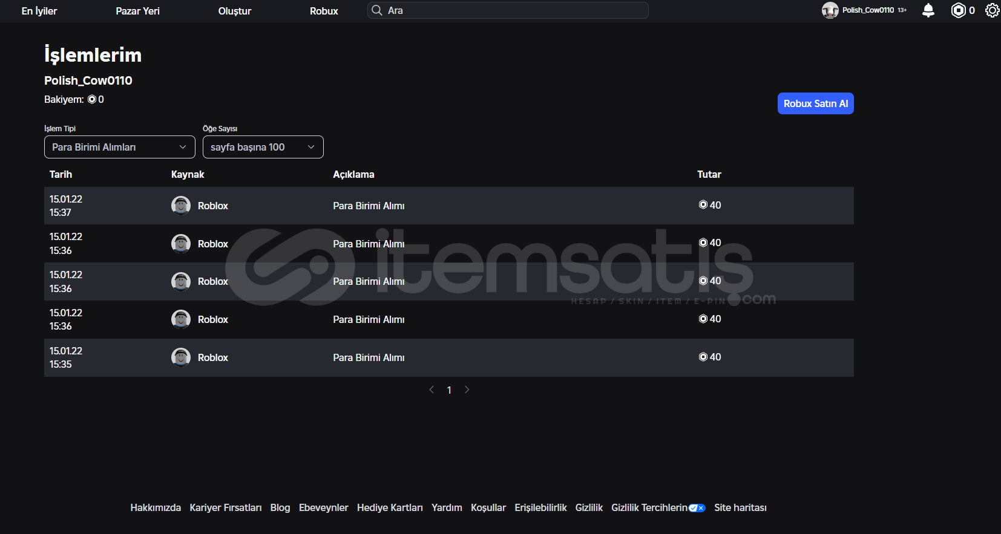Click the search magnifier icon
The width and height of the screenshot is (1001, 534).
(x=376, y=10)
